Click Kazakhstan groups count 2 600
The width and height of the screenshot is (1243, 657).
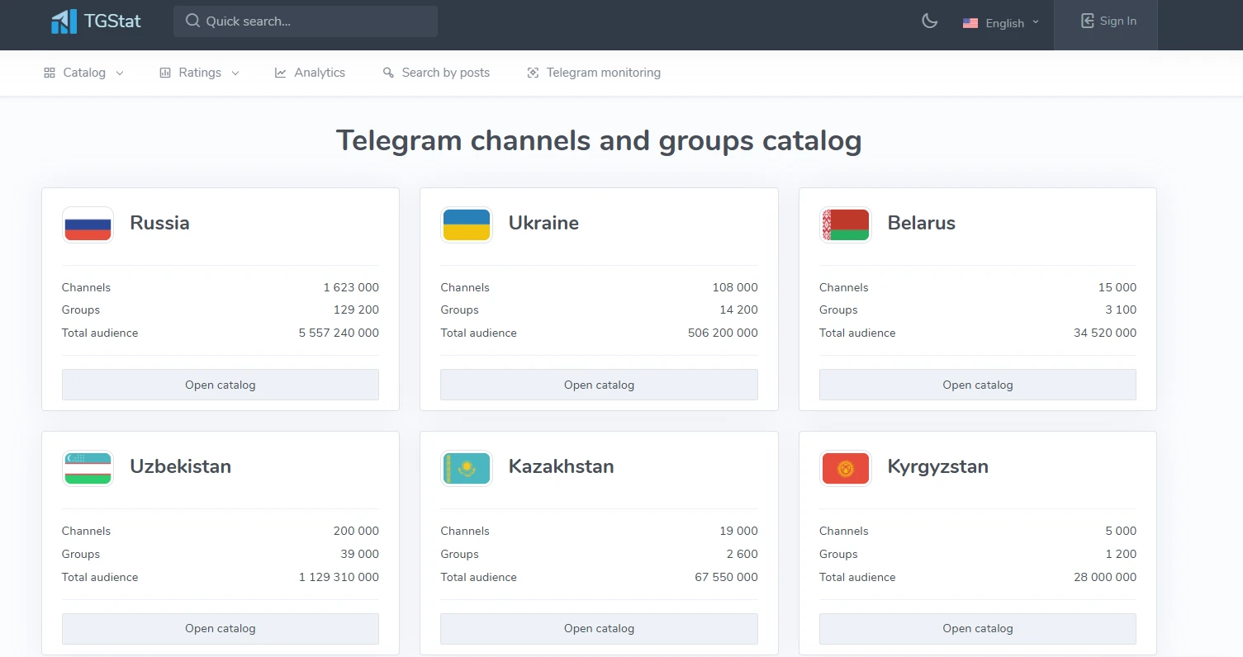tap(742, 554)
